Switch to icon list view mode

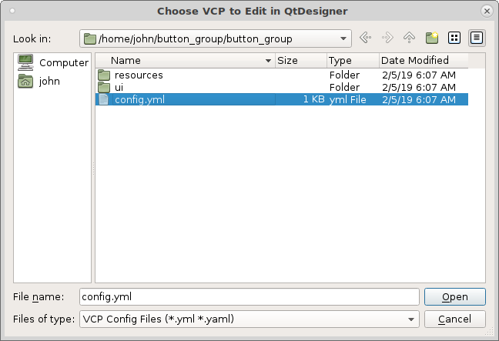pos(454,38)
